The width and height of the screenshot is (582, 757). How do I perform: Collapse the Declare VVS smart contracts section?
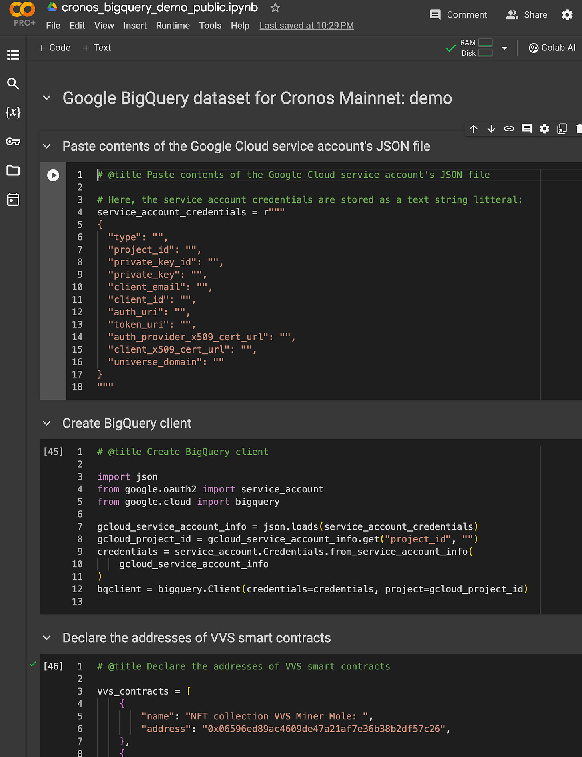tap(47, 638)
